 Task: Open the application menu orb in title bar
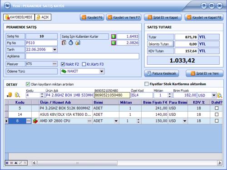click(x=7, y=6)
